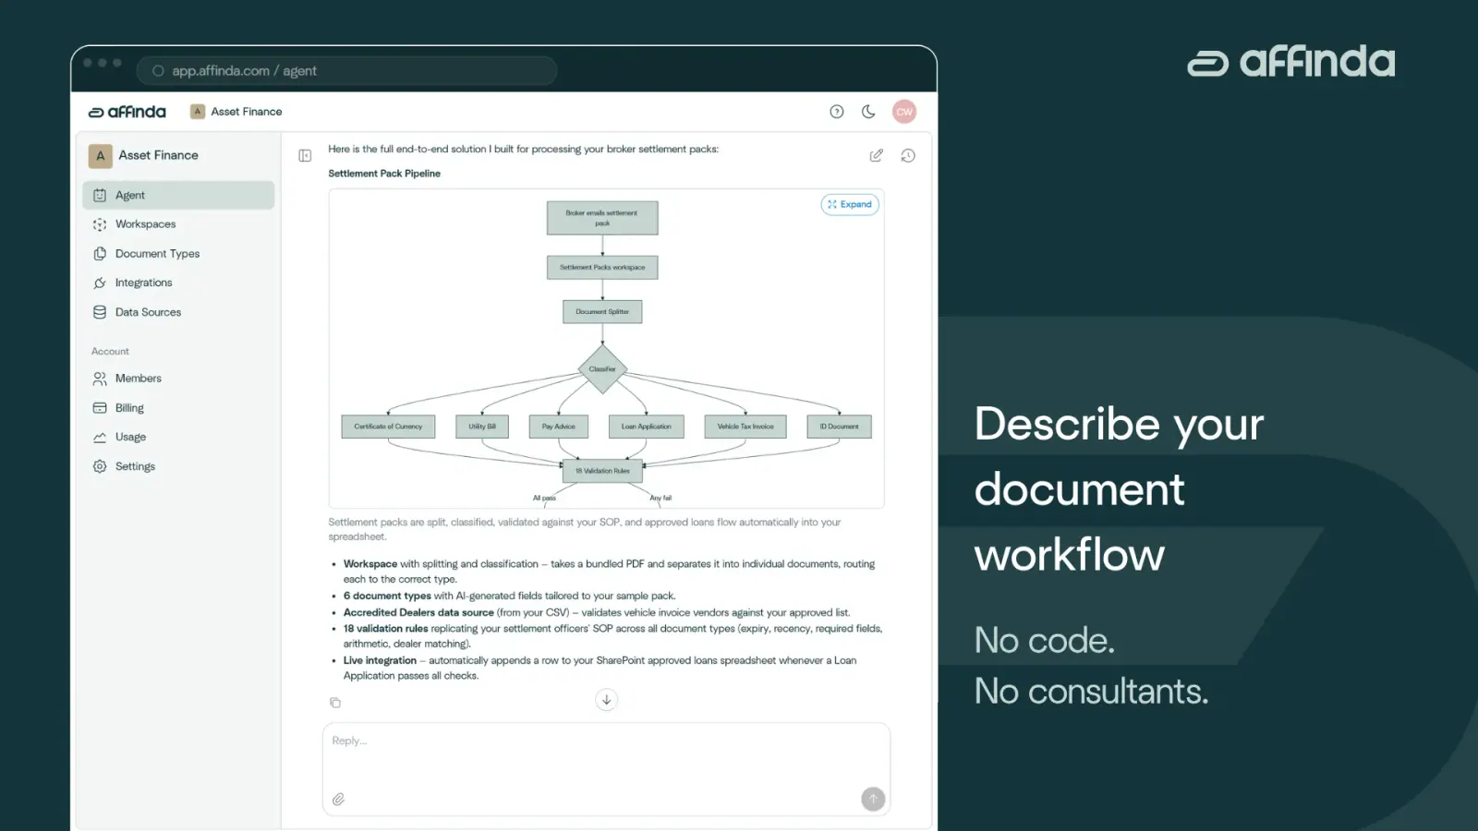This screenshot has height=831, width=1478.
Task: Click the Workspaces dashed-square icon
Action: [x=100, y=224]
